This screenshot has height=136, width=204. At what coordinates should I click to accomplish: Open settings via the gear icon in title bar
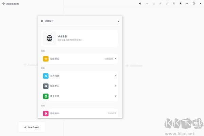[140, 3]
